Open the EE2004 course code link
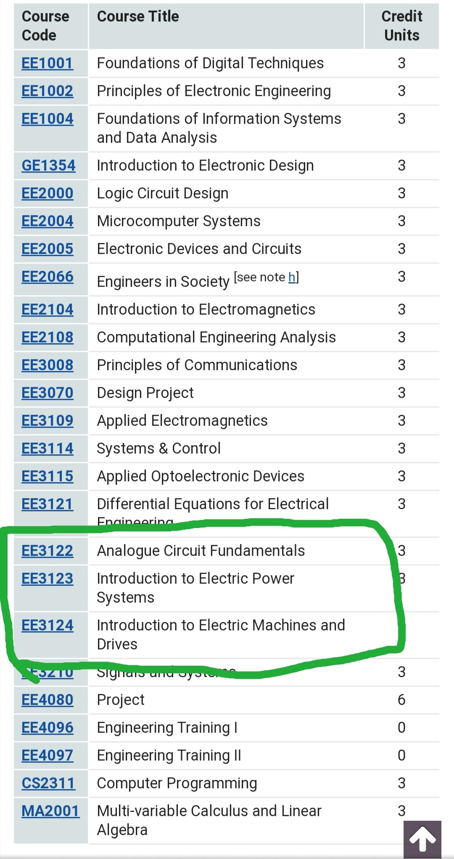The width and height of the screenshot is (454, 859). (x=47, y=221)
